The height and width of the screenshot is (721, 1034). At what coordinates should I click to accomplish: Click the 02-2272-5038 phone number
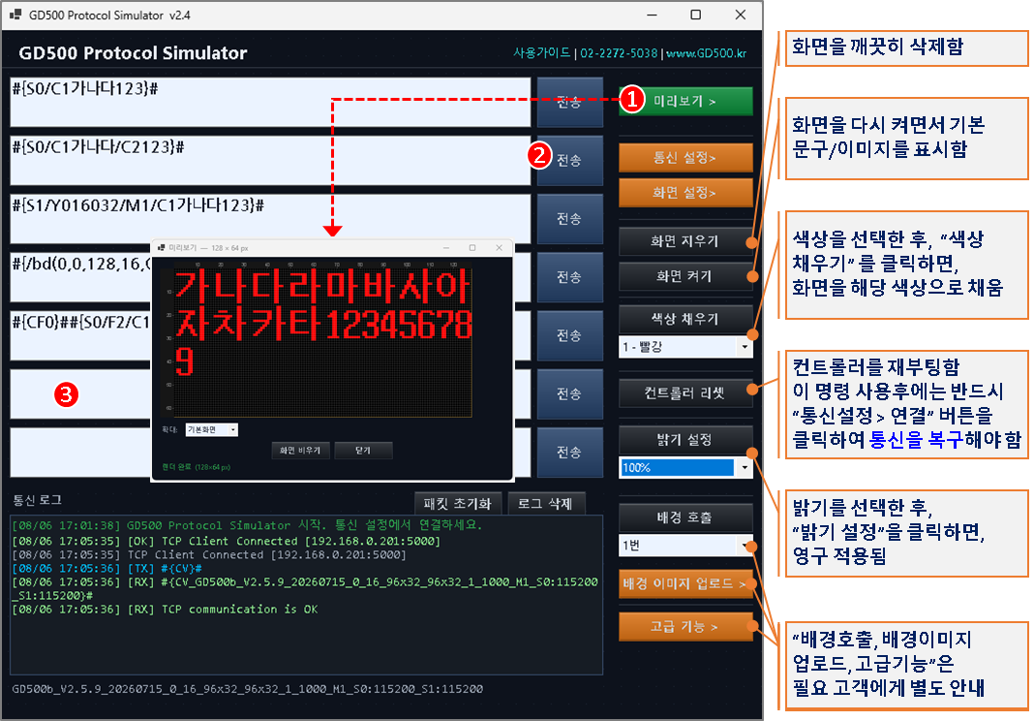coord(619,53)
